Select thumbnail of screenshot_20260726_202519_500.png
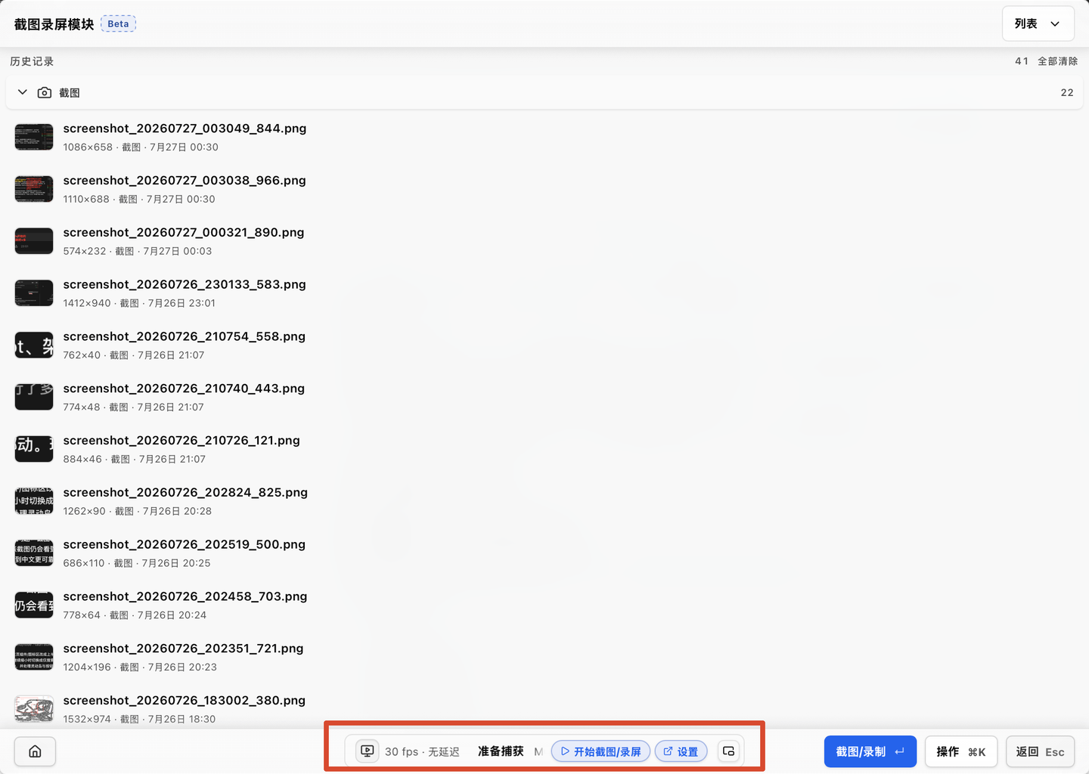 click(x=34, y=553)
